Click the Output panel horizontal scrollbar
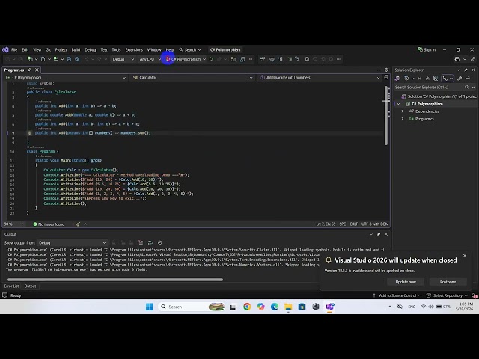The height and width of the screenshot is (359, 479). [x=115, y=280]
